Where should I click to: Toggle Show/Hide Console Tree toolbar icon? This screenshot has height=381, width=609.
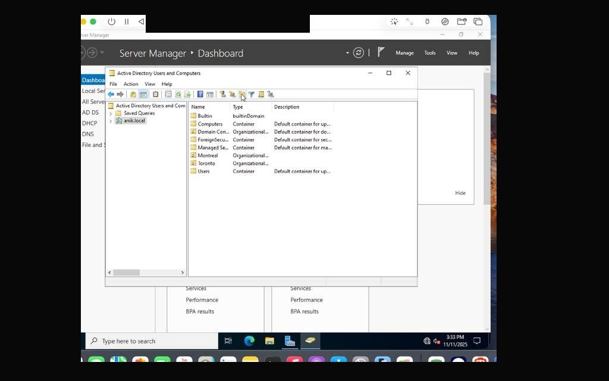point(143,95)
